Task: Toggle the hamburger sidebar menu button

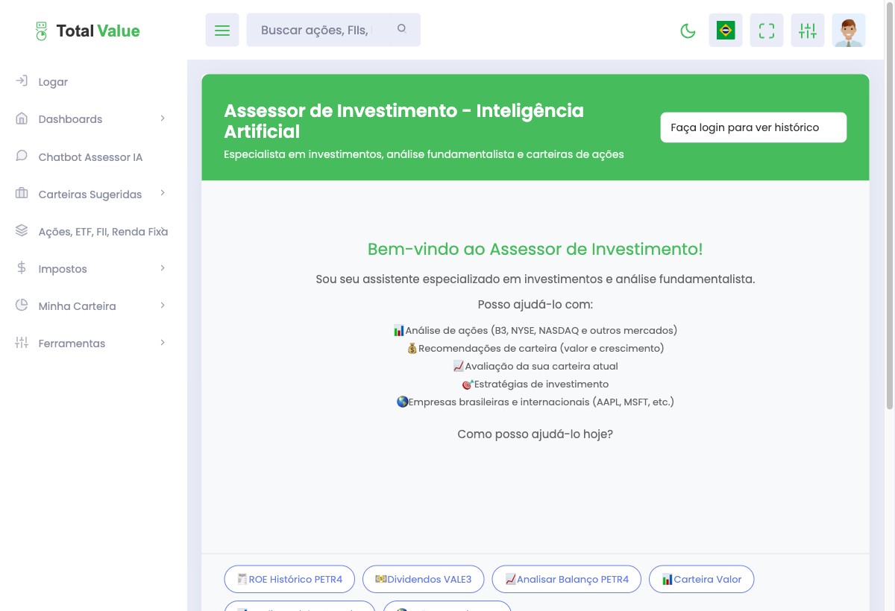Action: click(222, 30)
